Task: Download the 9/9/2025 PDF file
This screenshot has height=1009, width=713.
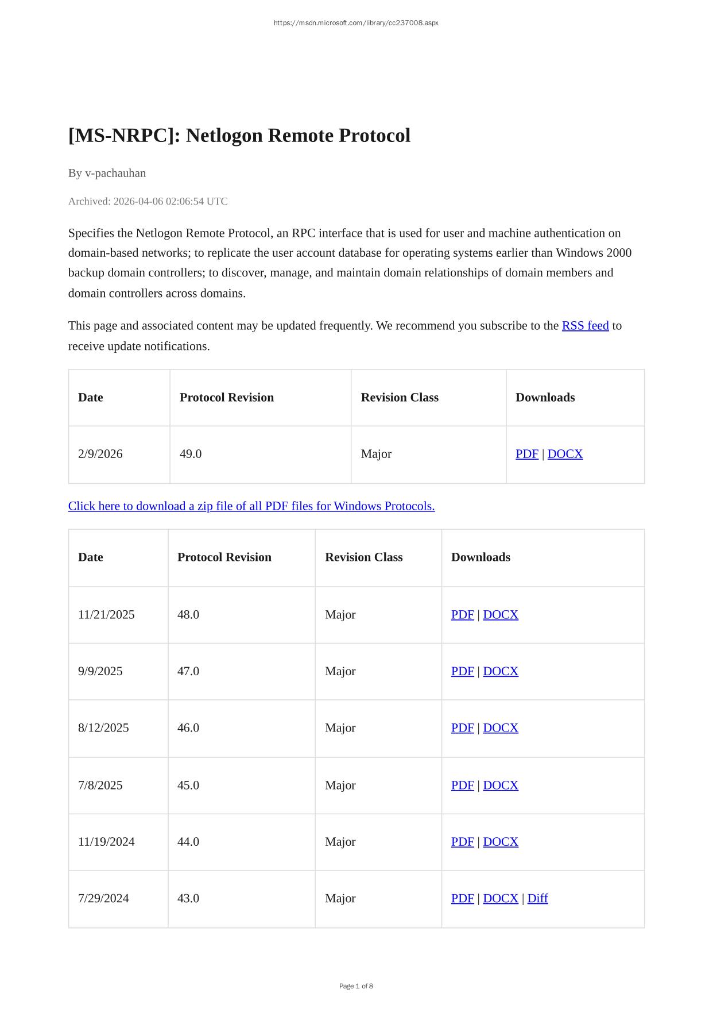Action: point(462,671)
